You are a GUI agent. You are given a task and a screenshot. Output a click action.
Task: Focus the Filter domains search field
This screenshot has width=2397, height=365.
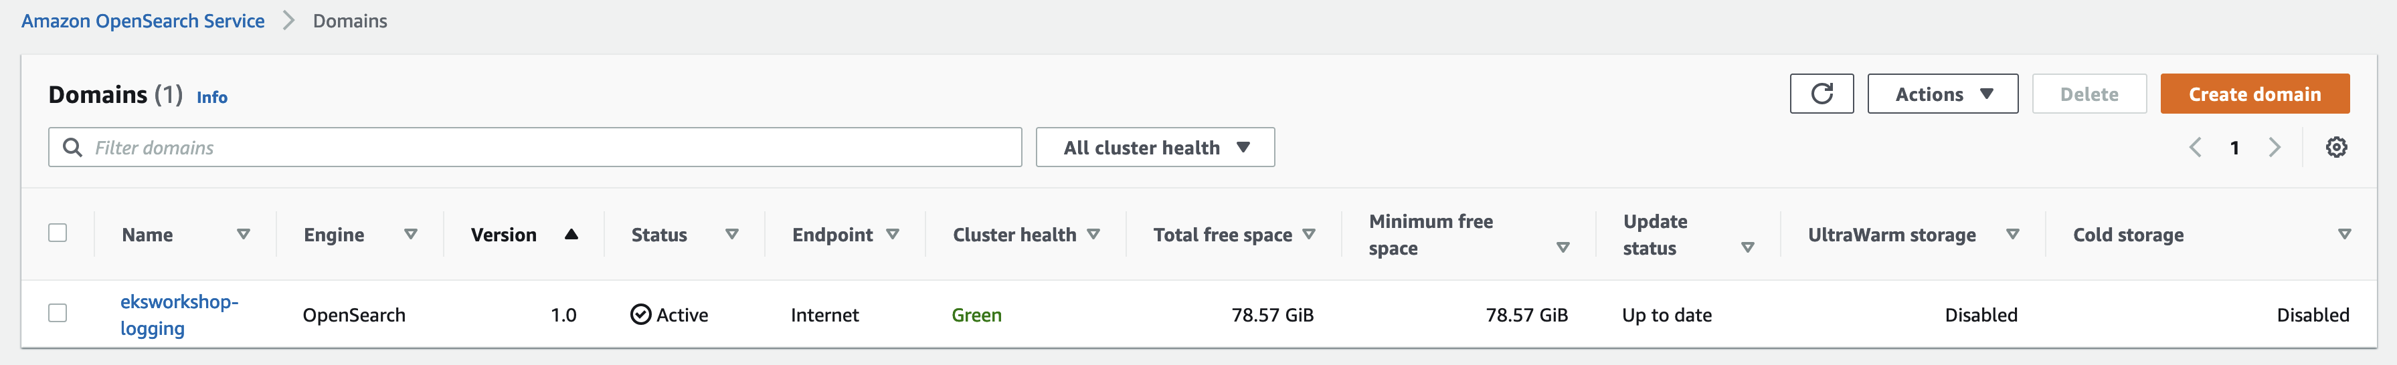pos(535,148)
